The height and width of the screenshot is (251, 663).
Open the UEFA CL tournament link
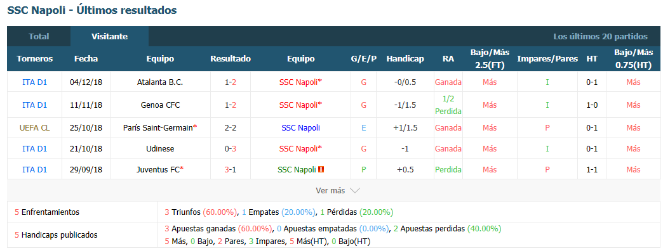click(x=35, y=127)
